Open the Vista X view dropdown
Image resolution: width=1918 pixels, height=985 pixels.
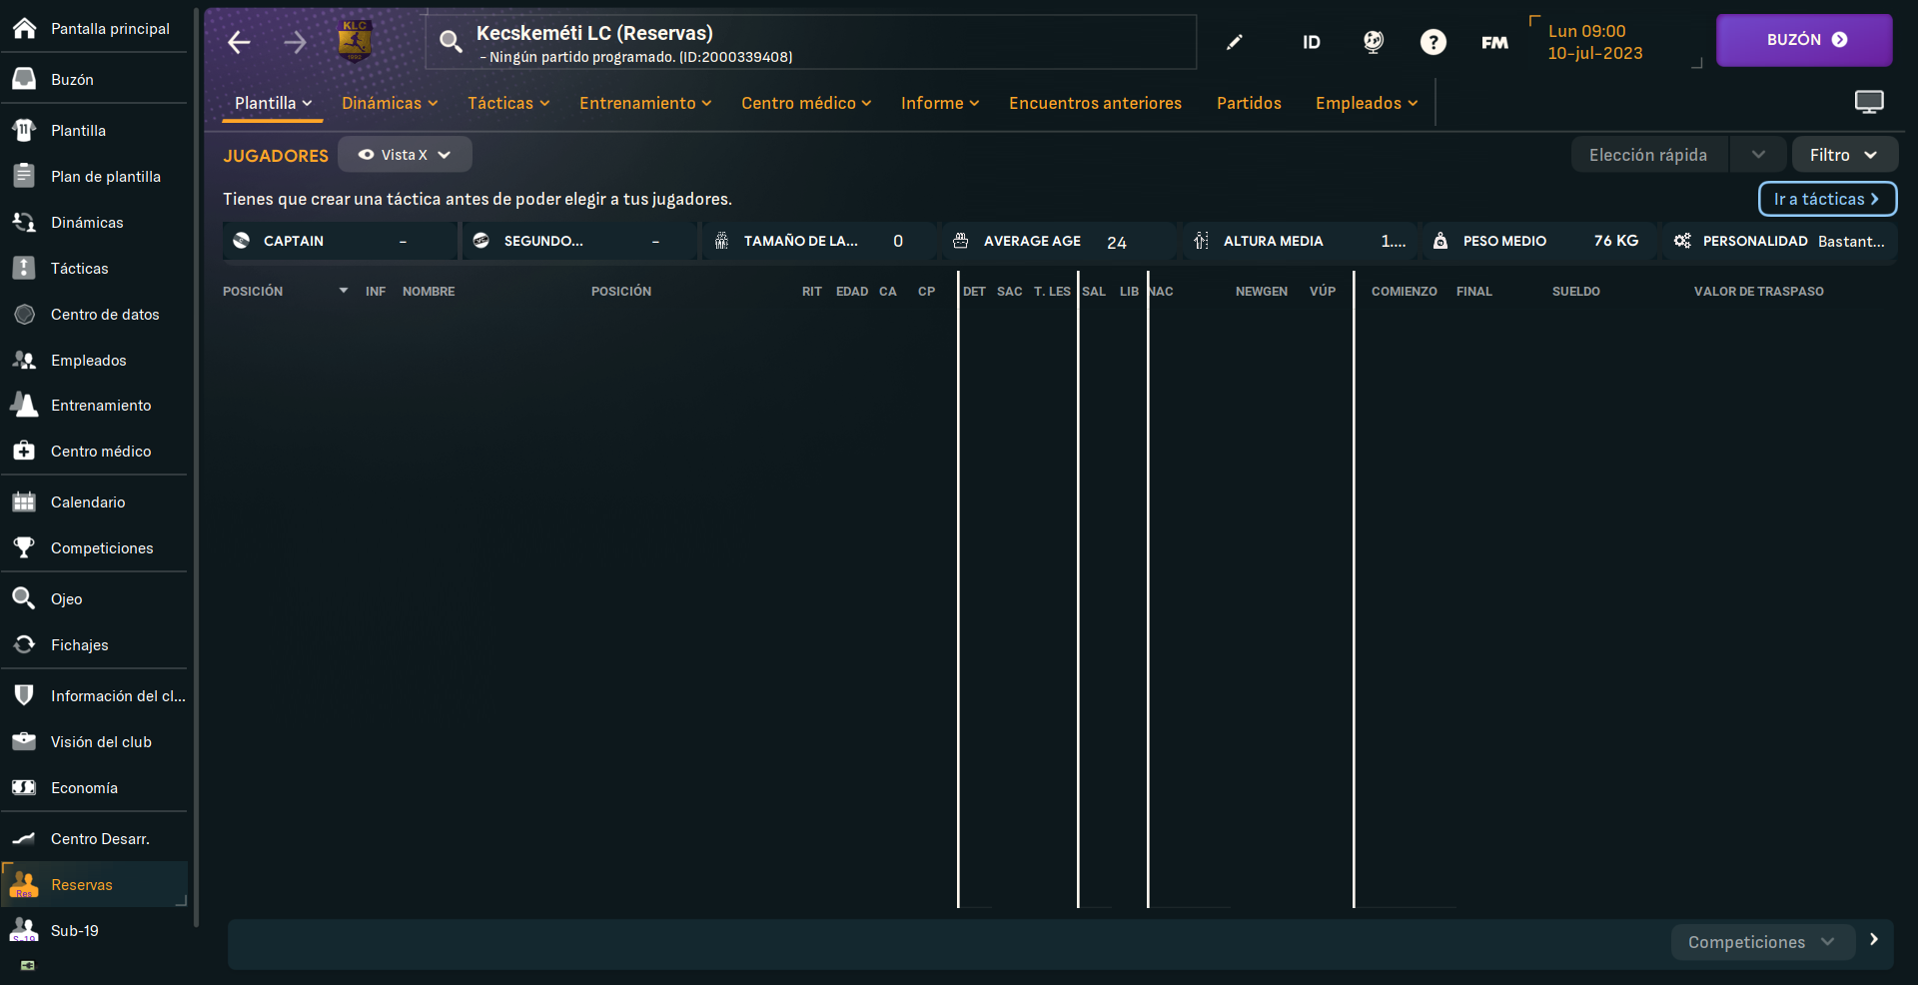tap(405, 155)
